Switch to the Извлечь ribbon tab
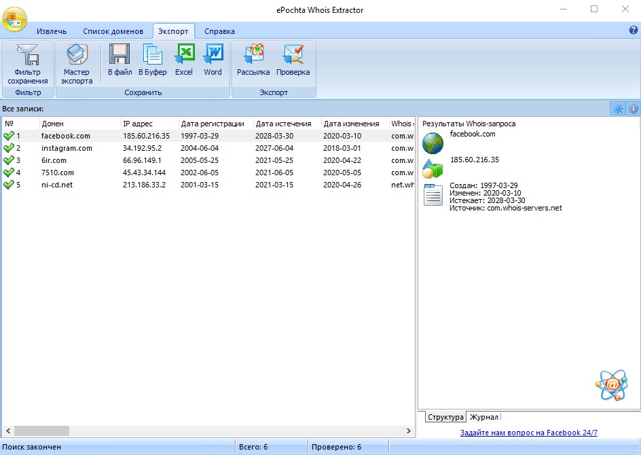Viewport: 641px width, 455px height. click(x=52, y=31)
